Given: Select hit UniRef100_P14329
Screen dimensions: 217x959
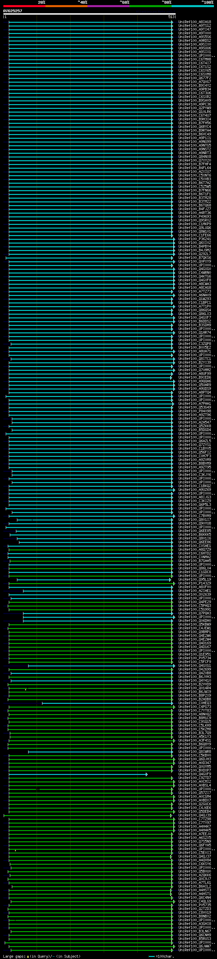Looking at the screenshot, I should (x=195, y=583).
